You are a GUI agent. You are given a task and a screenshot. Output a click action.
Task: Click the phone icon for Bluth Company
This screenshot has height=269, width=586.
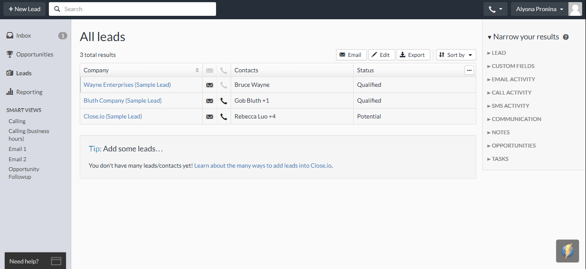coord(223,101)
